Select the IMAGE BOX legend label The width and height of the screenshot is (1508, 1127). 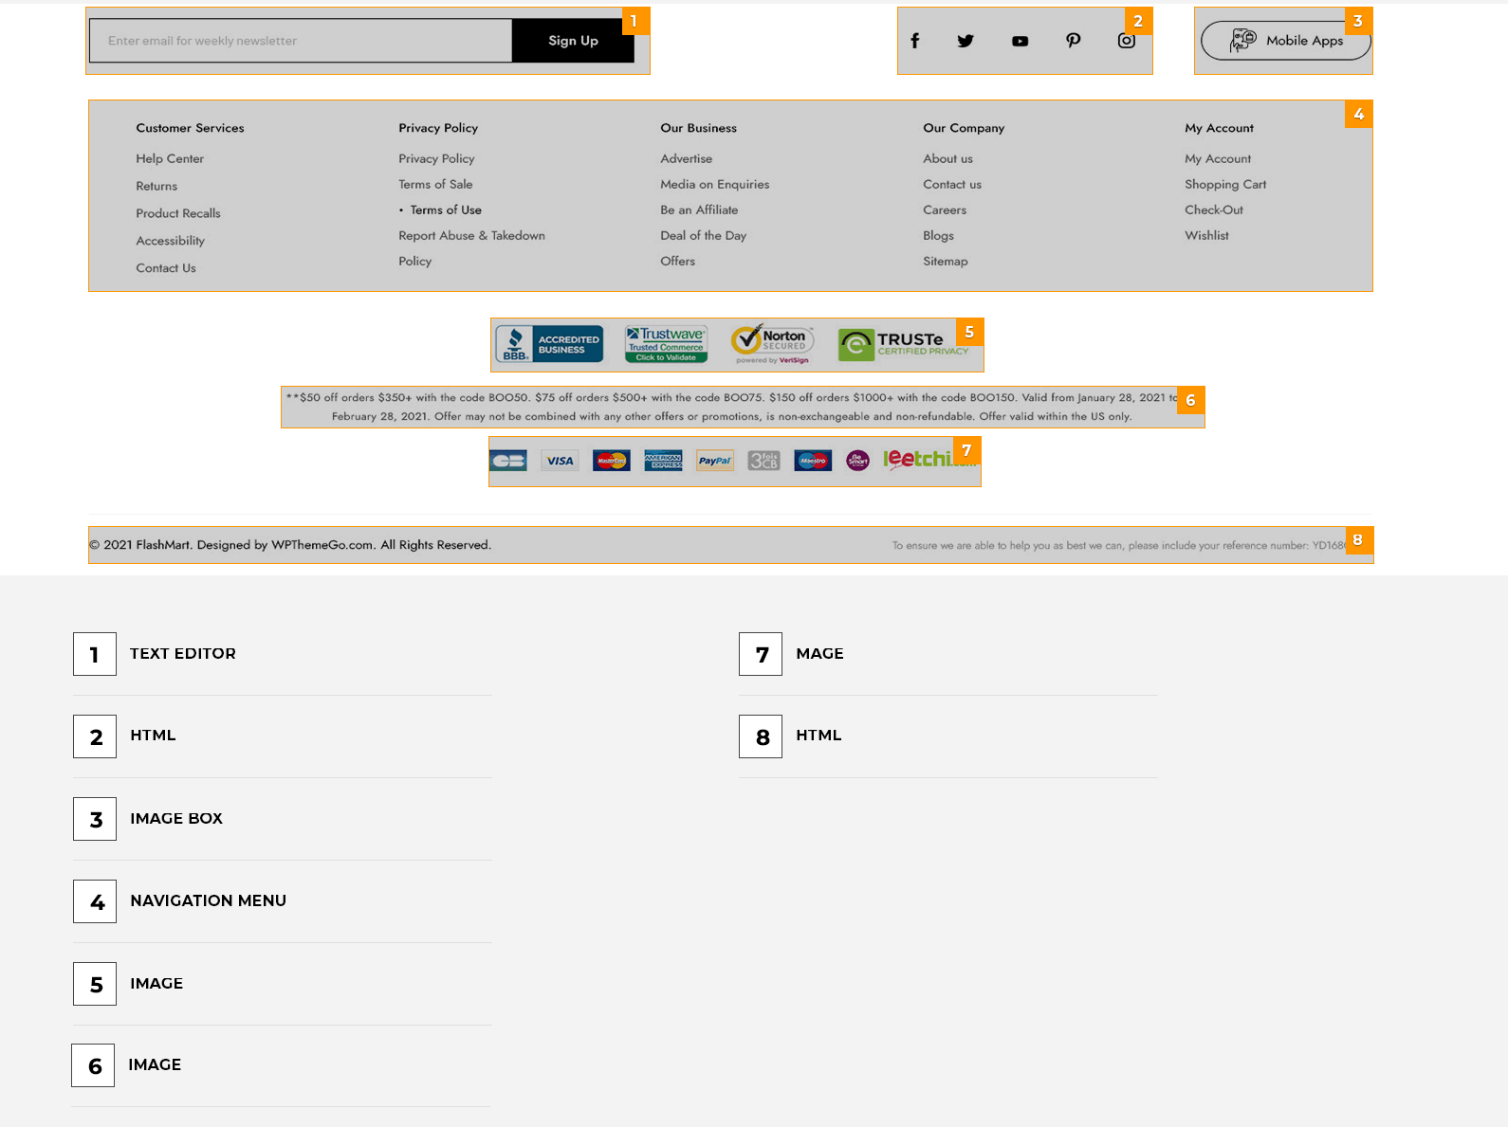[176, 819]
